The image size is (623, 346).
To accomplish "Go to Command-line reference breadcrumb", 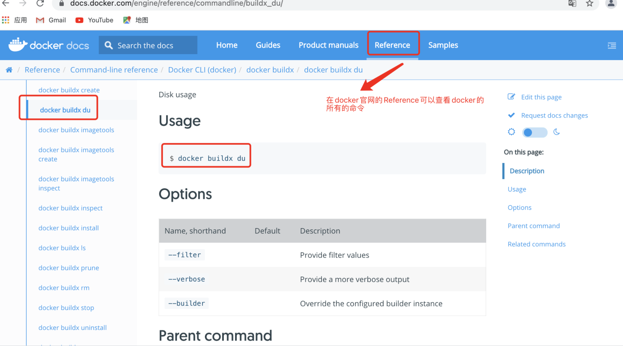I will pyautogui.click(x=114, y=70).
